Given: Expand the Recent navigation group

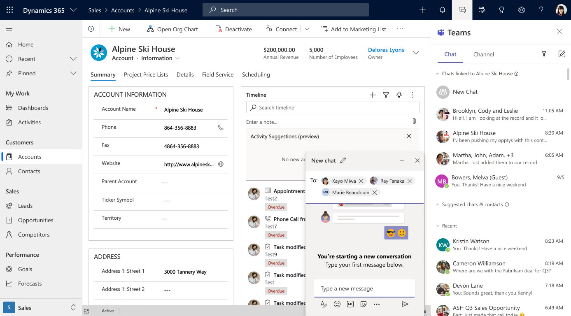Looking at the screenshot, I should click(x=73, y=59).
